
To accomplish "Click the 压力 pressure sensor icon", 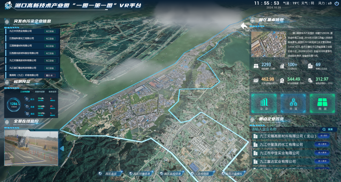I will 27,99.
